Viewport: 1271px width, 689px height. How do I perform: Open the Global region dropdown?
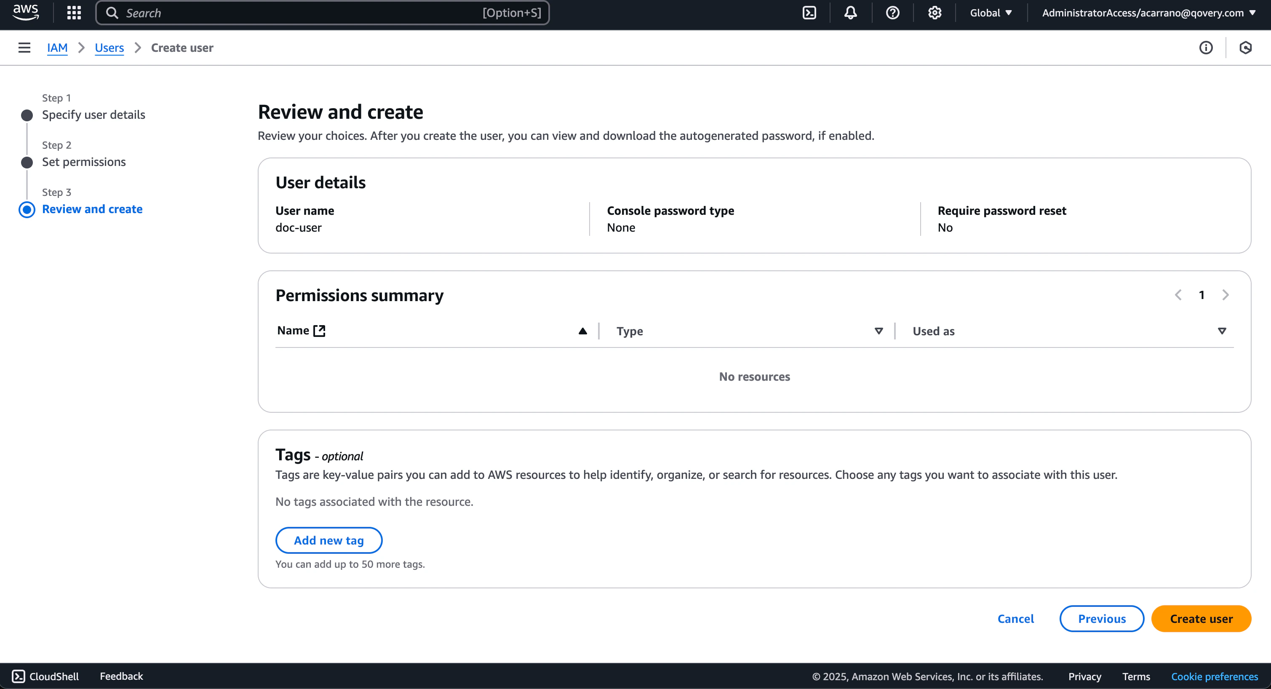[x=990, y=12]
